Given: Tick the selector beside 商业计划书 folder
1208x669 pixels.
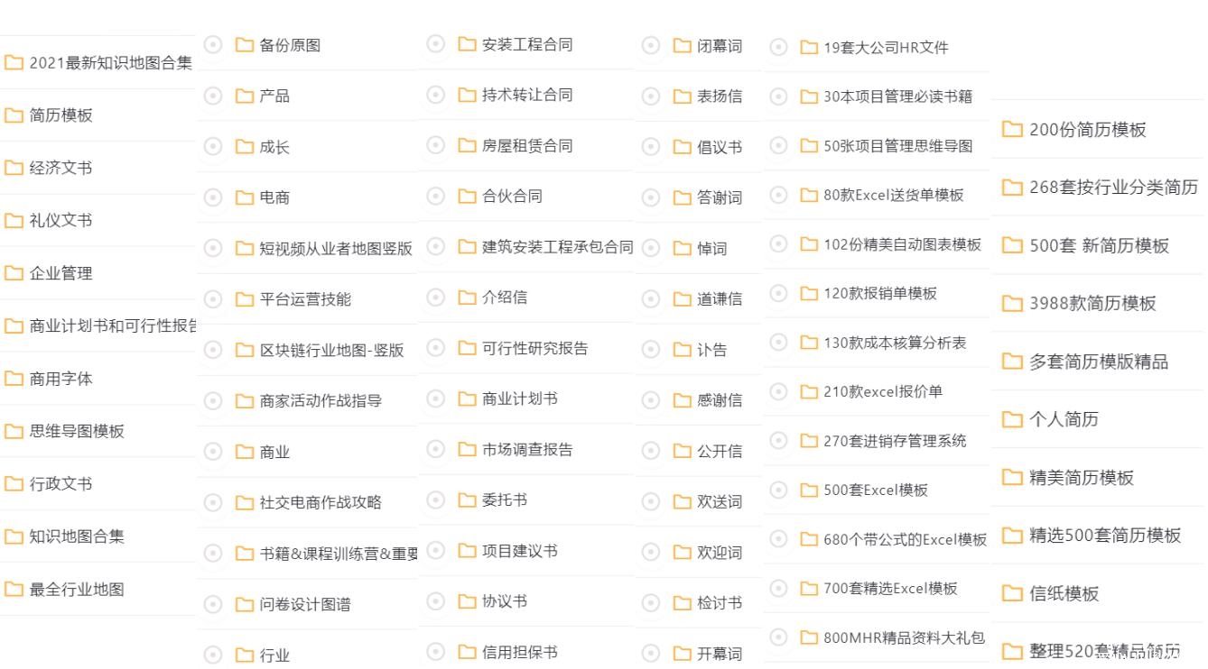Looking at the screenshot, I should tap(435, 398).
